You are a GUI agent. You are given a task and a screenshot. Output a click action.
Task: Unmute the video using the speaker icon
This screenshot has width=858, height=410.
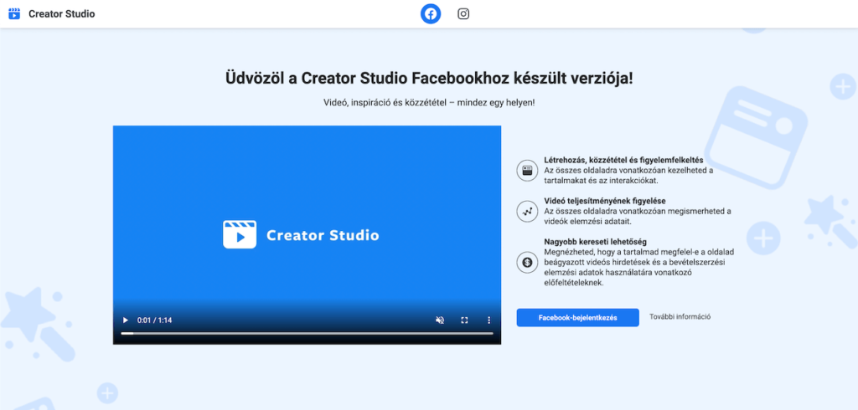[439, 320]
